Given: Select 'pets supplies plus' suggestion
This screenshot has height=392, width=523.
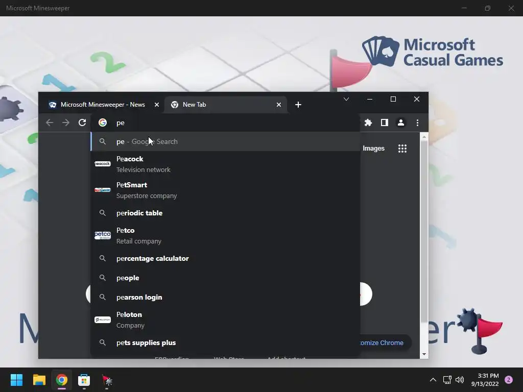Looking at the screenshot, I should 225,342.
